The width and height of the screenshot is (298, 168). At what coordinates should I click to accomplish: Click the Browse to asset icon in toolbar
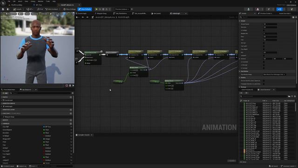click(x=8, y=9)
